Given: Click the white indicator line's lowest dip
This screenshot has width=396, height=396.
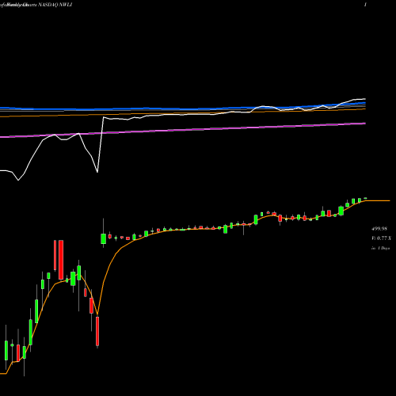Looking at the screenshot, I should tap(18, 180).
